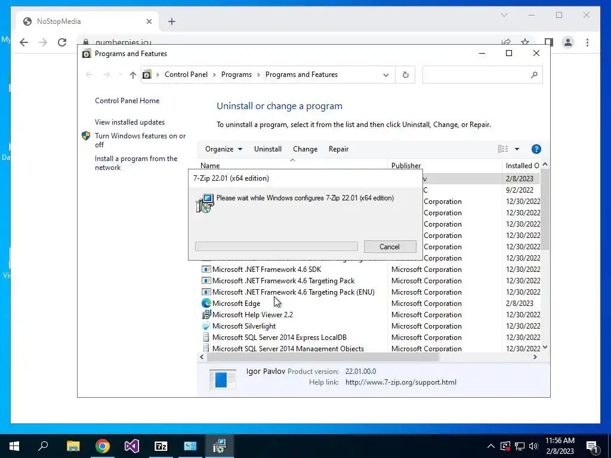
Task: Click the Programs and Features breadcrumb
Action: pos(301,75)
